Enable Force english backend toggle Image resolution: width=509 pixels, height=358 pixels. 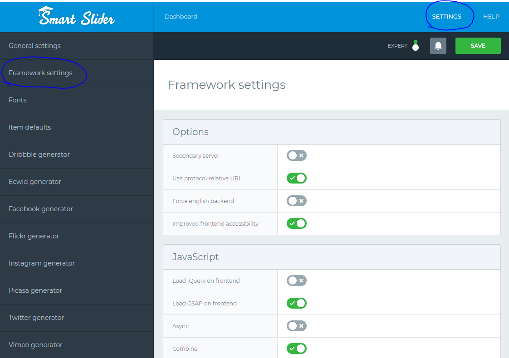pos(296,201)
